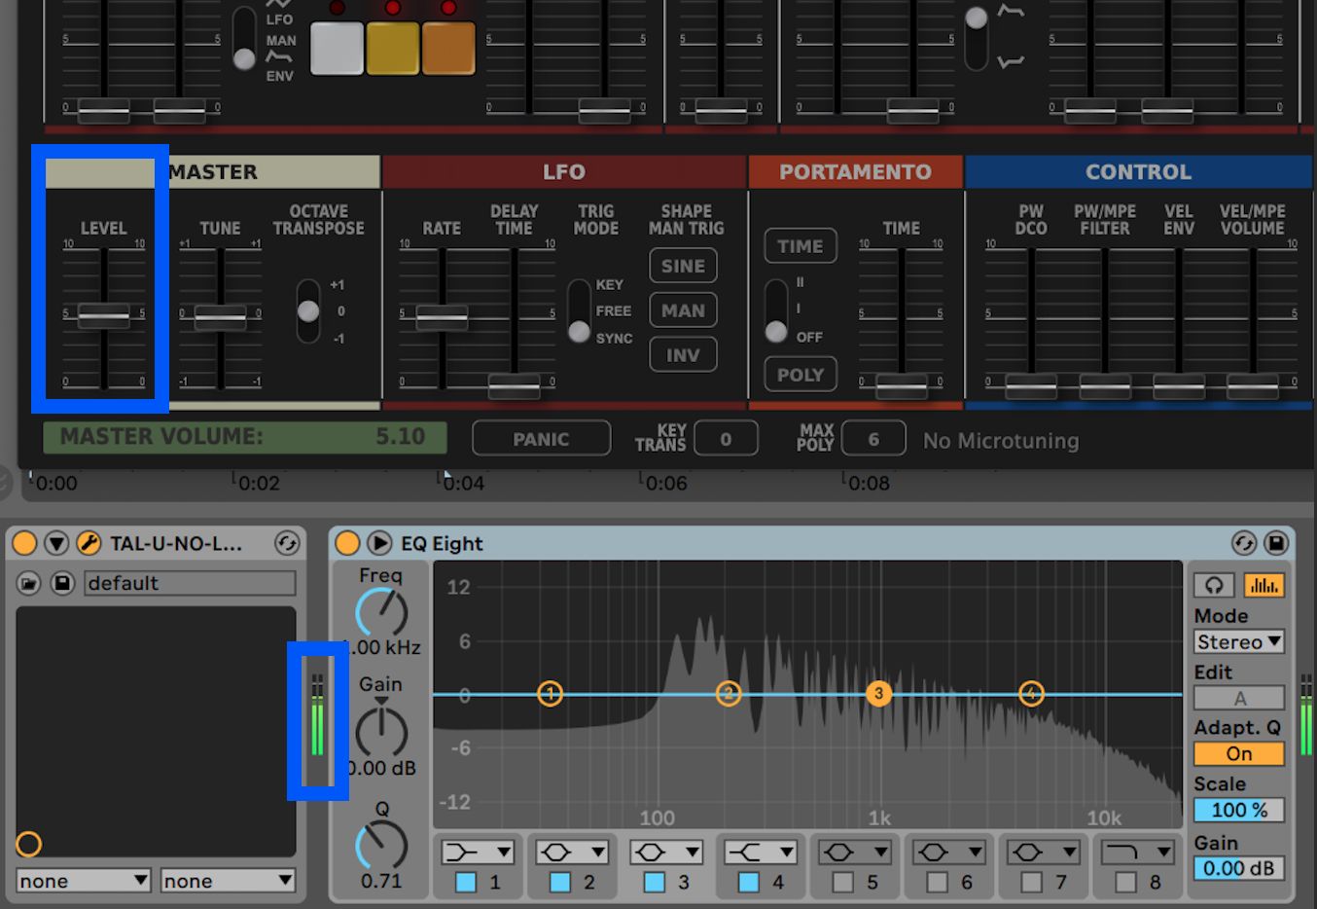1317x909 pixels.
Task: Open the plugin window with the wrench icon
Action: coord(89,543)
